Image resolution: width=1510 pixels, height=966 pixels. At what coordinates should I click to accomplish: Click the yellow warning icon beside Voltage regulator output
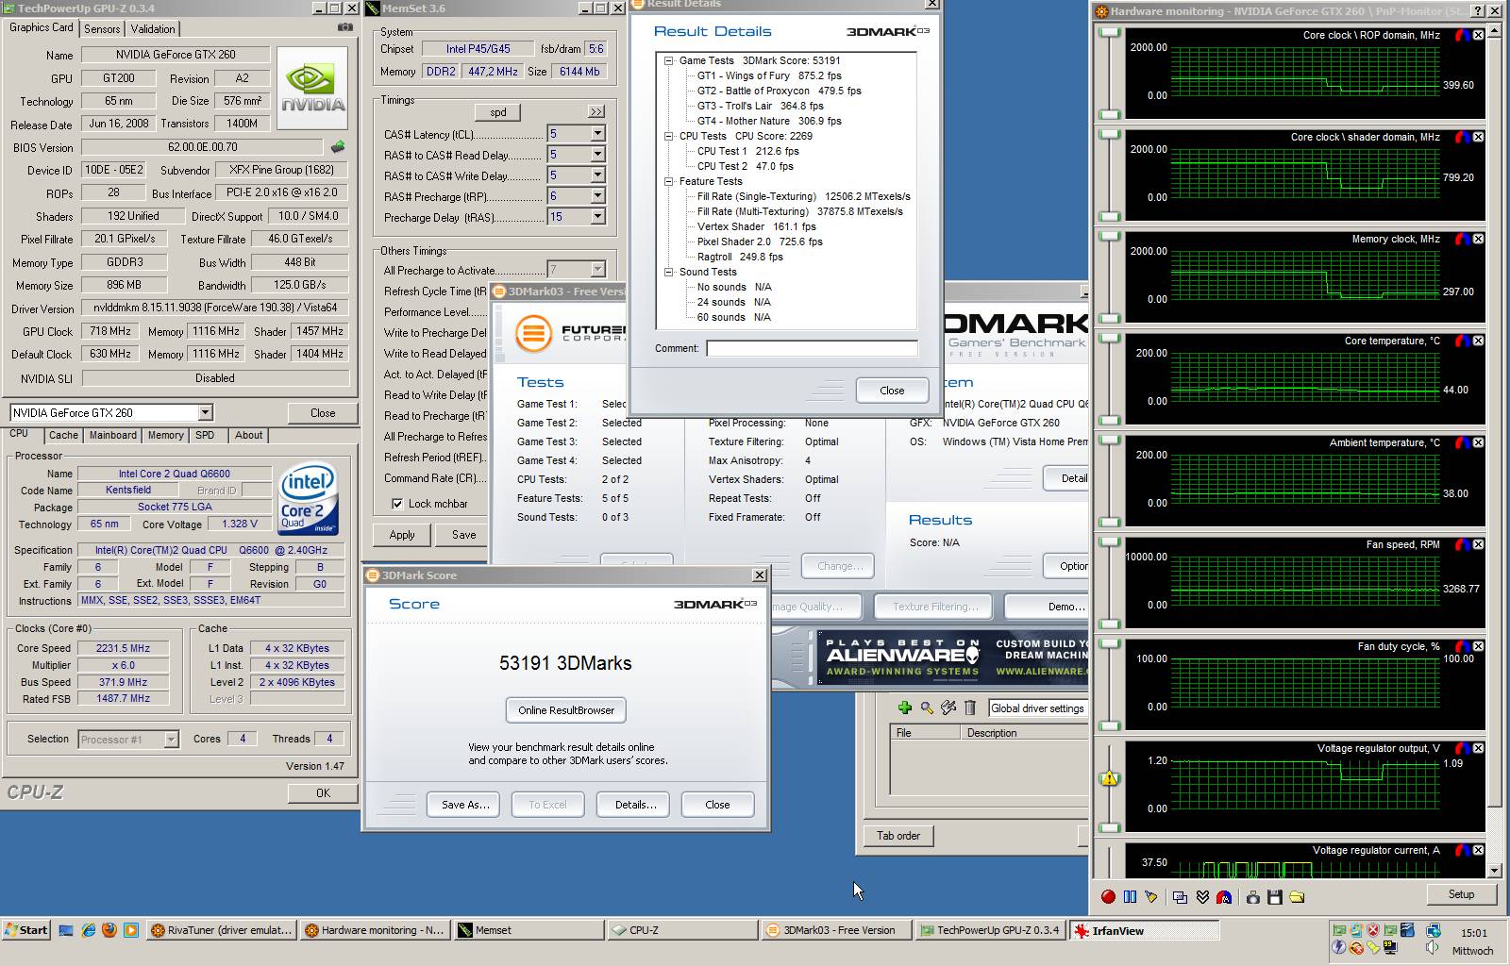[1110, 778]
